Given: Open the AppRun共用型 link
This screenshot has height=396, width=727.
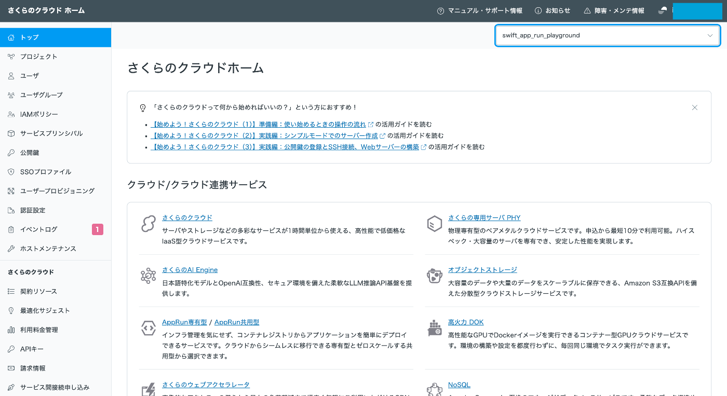Looking at the screenshot, I should click(237, 322).
